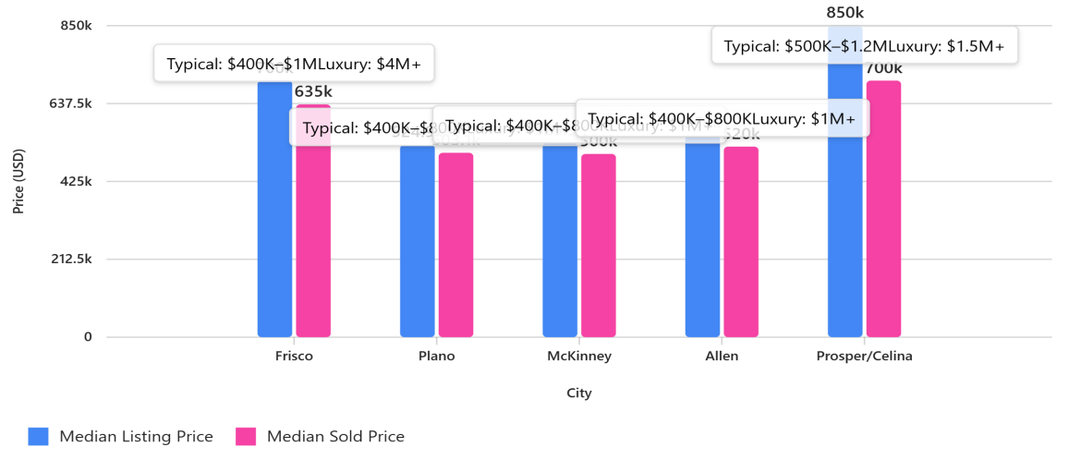Click the pink Median Sold Price swatch
The image size is (1081, 459).
pyautogui.click(x=245, y=437)
